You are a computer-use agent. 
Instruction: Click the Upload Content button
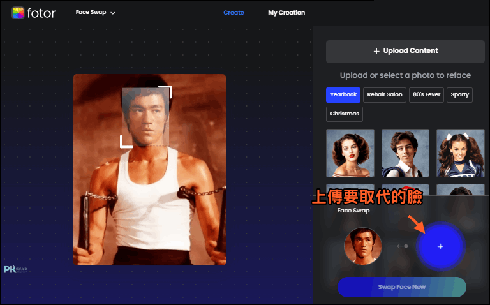tap(405, 51)
